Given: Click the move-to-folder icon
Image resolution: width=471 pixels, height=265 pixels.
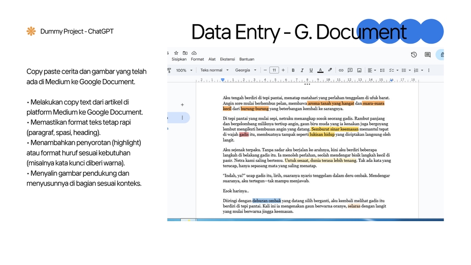Looking at the screenshot, I should [185, 53].
